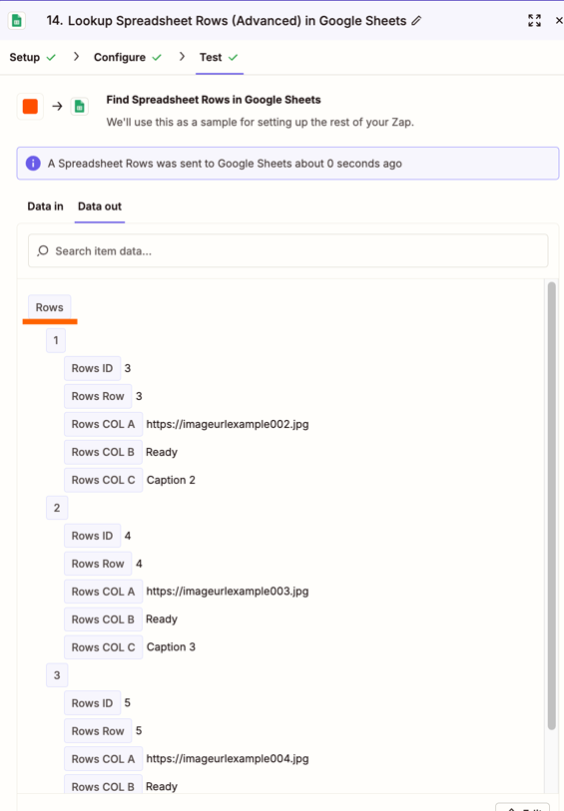Collapse row group number 2
Viewport: 564px width, 811px height.
[57, 508]
